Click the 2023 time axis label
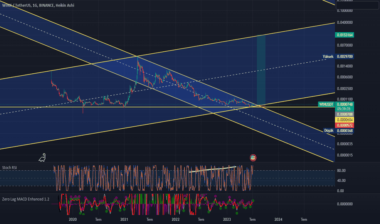The image size is (380, 224). 227,220
